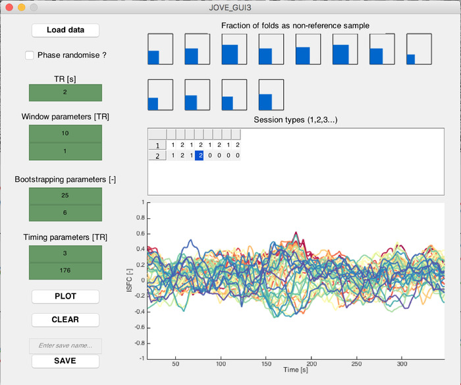
Task: Select the first fold bar chart in second row
Action: click(160, 95)
